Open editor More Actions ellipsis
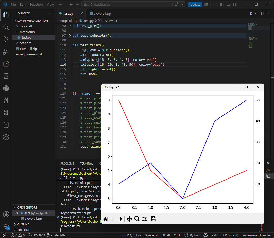The image size is (274, 238). (268, 13)
